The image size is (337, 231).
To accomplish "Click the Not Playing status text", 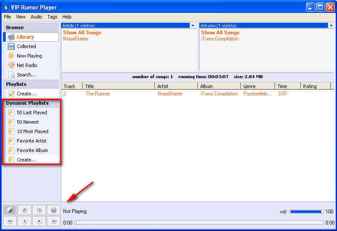I will point(75,211).
